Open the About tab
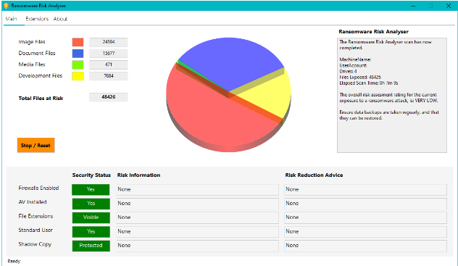The height and width of the screenshot is (266, 458). 60,19
